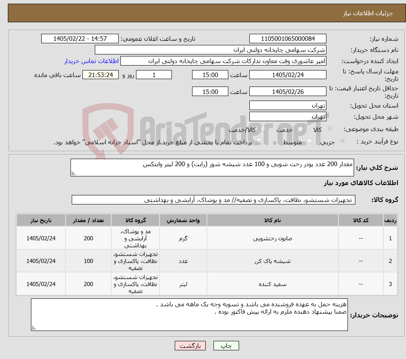The image size is (406, 359).
Task: Click the تعداد / مقدار column header
Action: pos(88,220)
